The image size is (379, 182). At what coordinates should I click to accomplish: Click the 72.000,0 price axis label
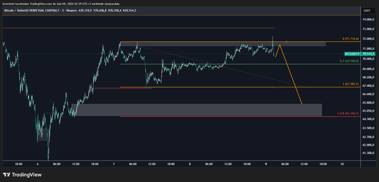tap(368, 39)
